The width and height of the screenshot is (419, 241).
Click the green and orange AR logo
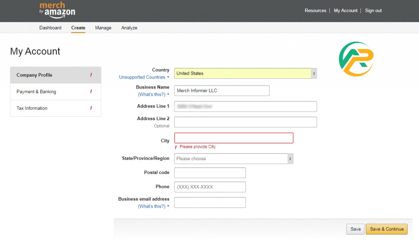(356, 59)
